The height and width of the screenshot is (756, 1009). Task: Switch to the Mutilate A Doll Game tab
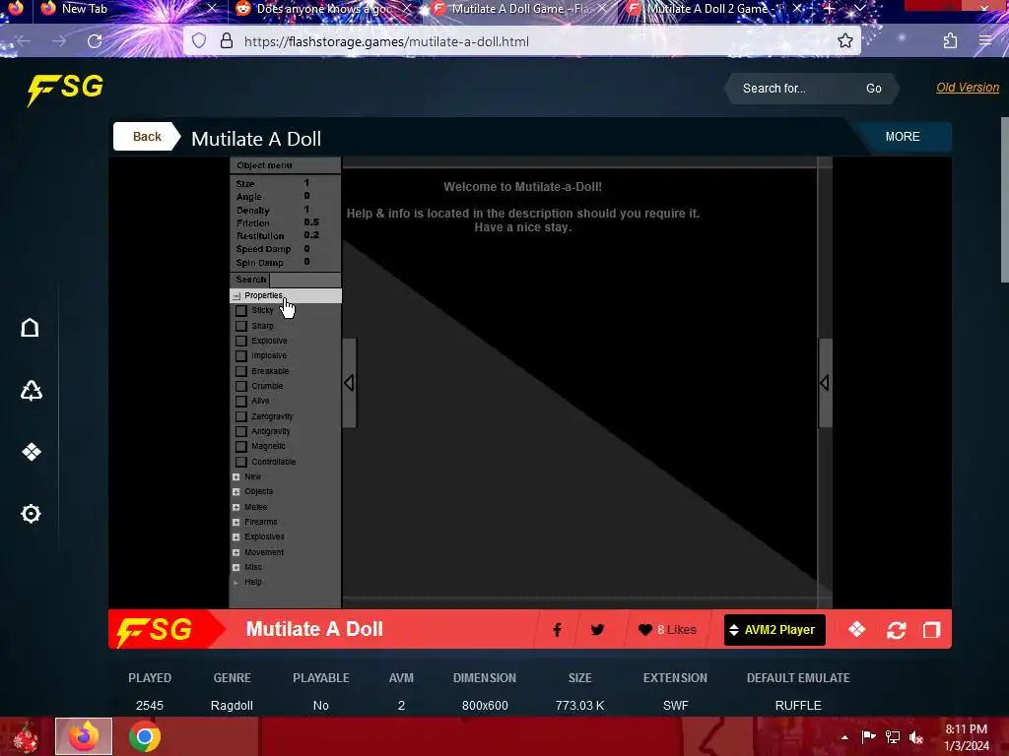519,9
